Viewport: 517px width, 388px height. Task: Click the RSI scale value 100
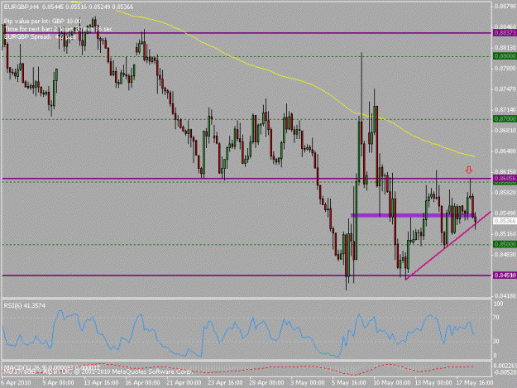(x=498, y=304)
